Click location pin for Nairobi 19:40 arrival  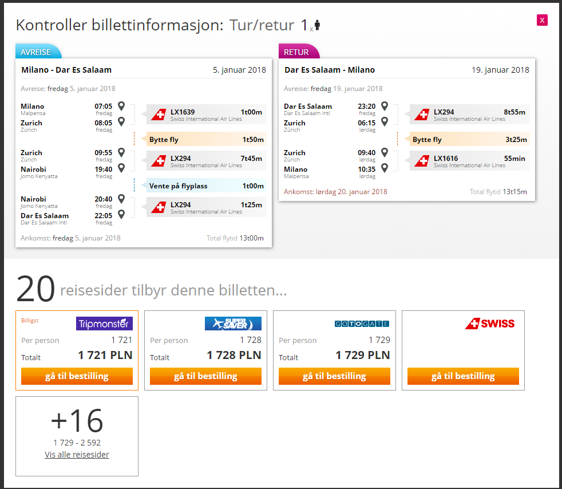(121, 168)
